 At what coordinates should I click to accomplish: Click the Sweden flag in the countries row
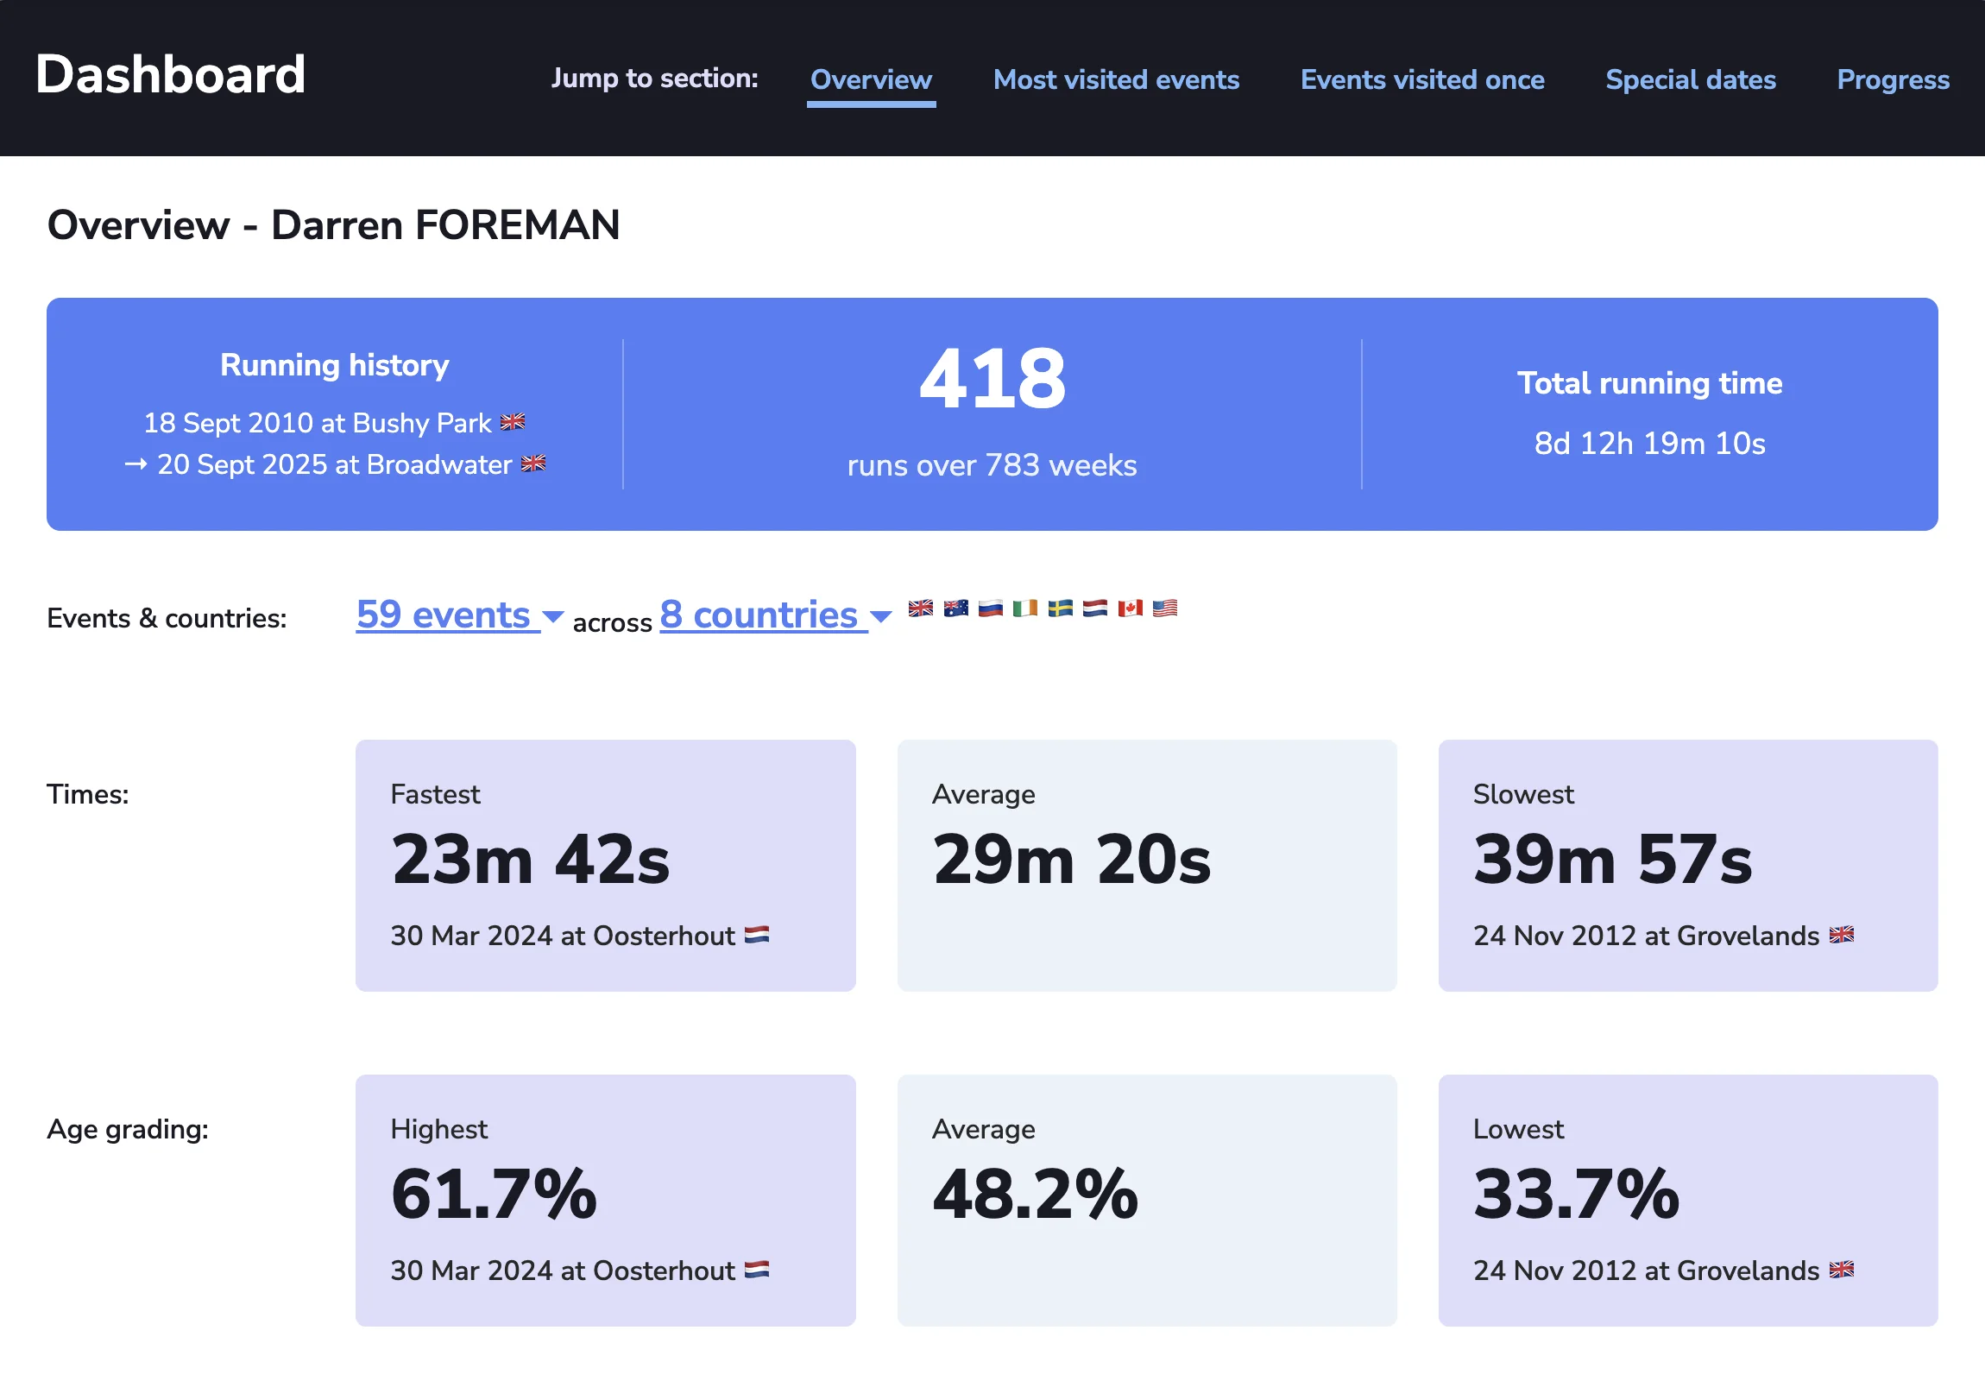tap(1059, 609)
